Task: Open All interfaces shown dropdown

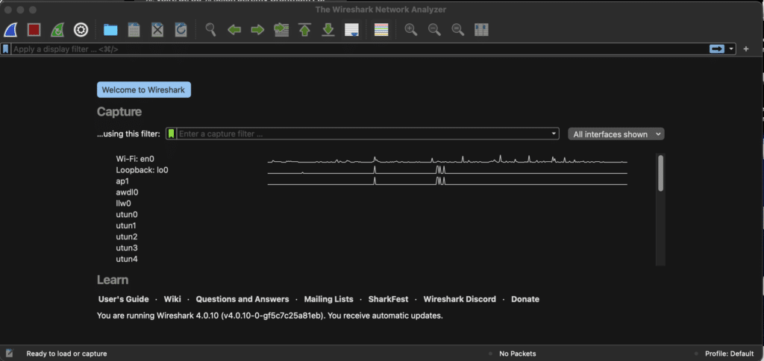Action: point(616,134)
